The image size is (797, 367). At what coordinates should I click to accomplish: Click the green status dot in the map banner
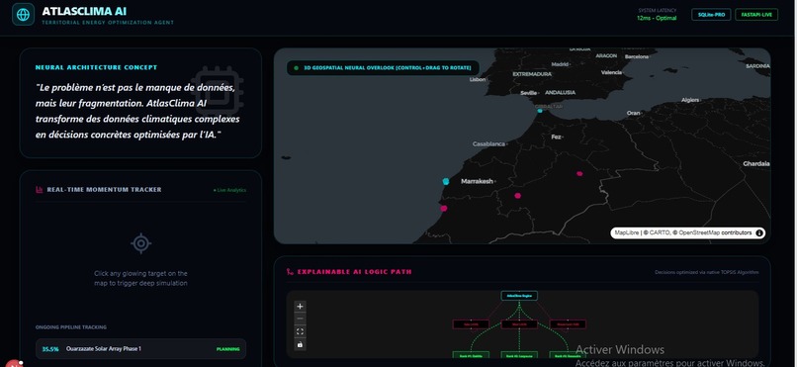click(x=296, y=67)
